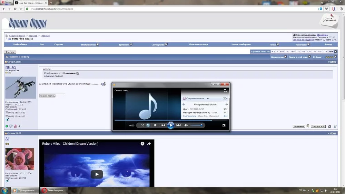This screenshot has width=345, height=194.
Task: Open Полезные ссылки menu item
Action: click(x=198, y=44)
